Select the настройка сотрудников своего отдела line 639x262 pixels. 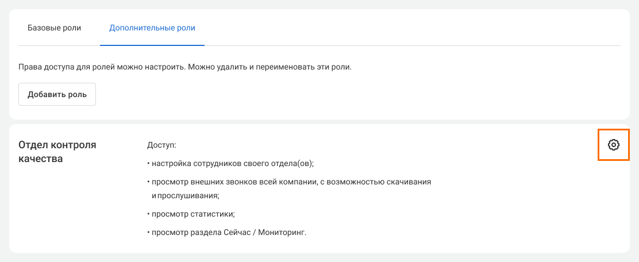click(x=230, y=163)
